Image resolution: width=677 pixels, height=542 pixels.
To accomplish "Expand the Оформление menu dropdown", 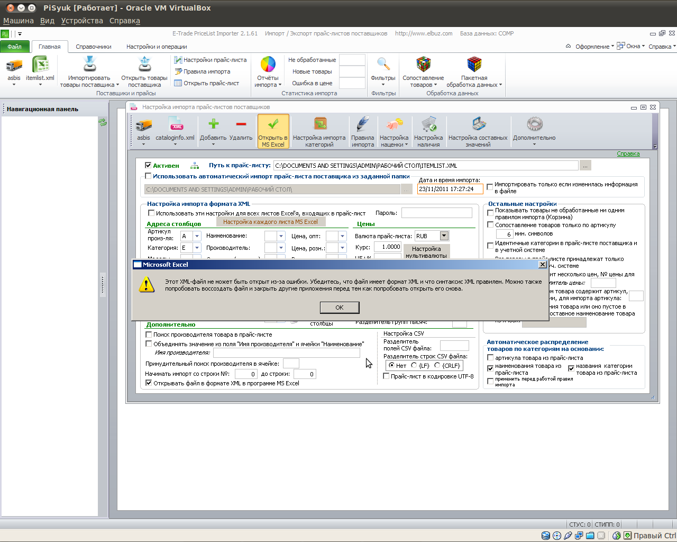I will pos(595,47).
